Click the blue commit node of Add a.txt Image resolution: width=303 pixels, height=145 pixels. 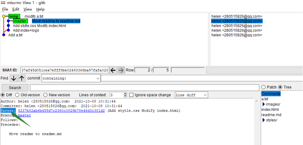pos(4,35)
